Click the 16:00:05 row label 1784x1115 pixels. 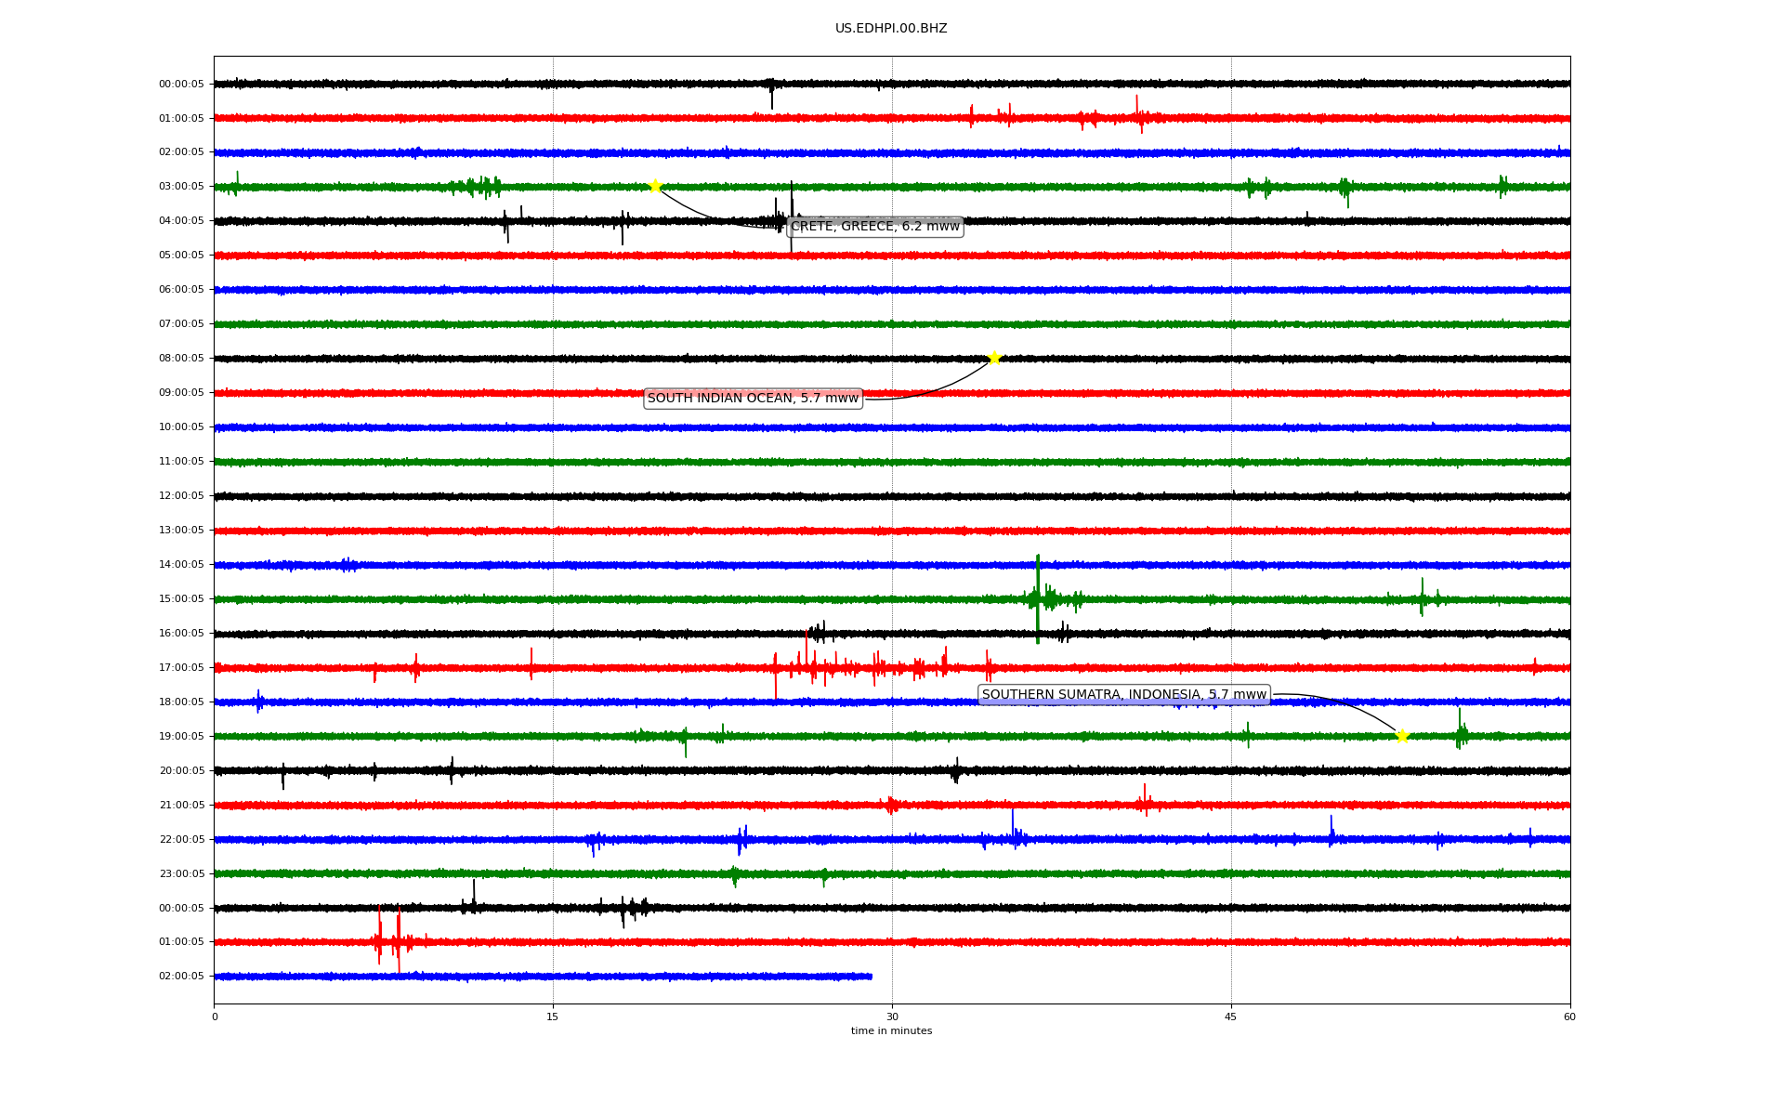point(181,634)
